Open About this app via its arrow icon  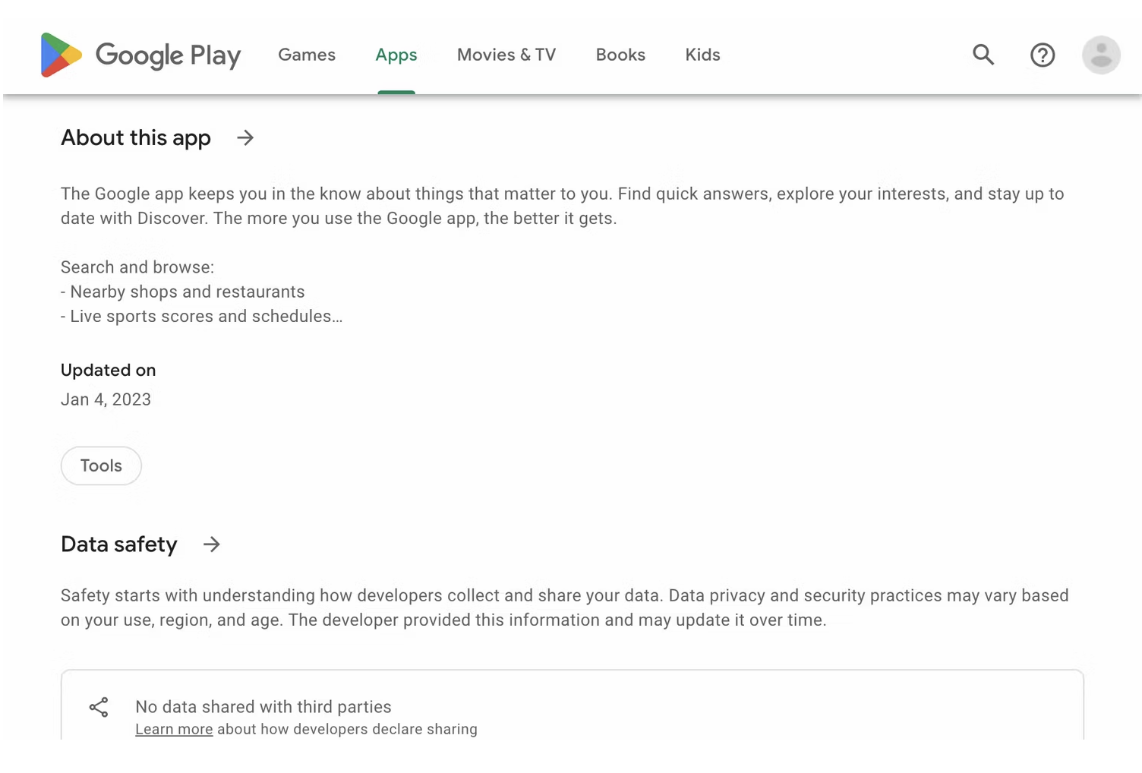[244, 137]
